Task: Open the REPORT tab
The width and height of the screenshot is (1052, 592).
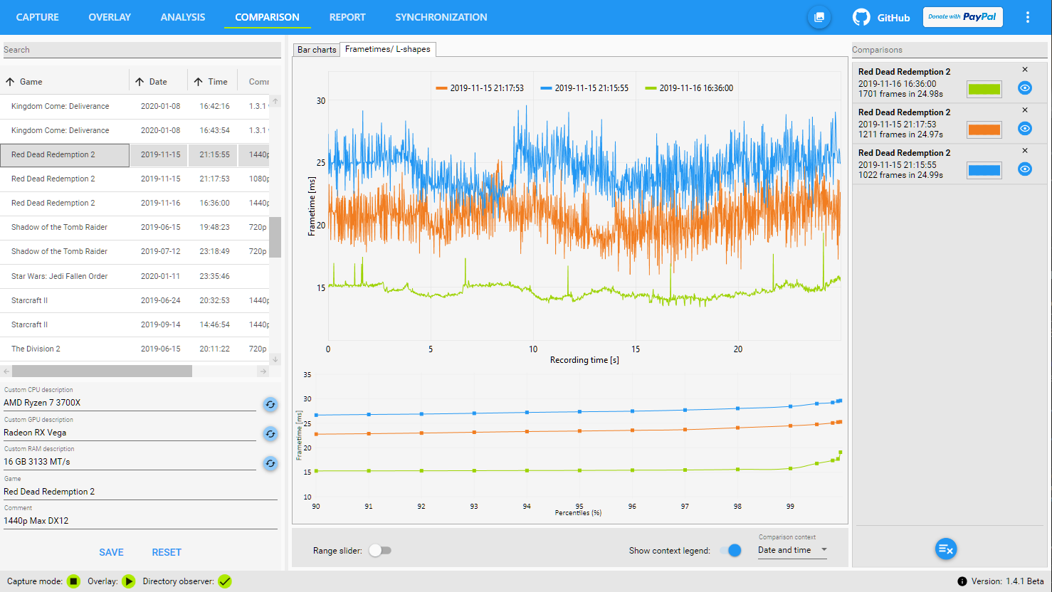Action: (347, 17)
